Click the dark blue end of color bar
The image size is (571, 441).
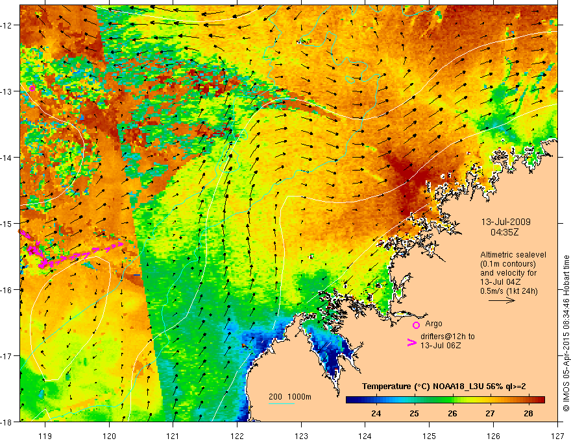pyautogui.click(x=352, y=400)
